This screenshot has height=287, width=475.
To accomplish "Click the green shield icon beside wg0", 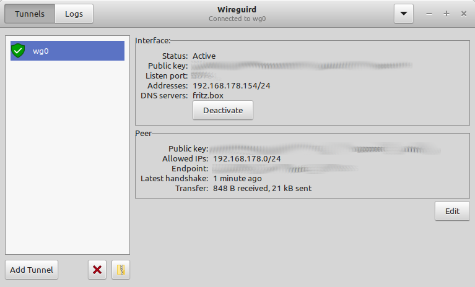I will (18, 51).
